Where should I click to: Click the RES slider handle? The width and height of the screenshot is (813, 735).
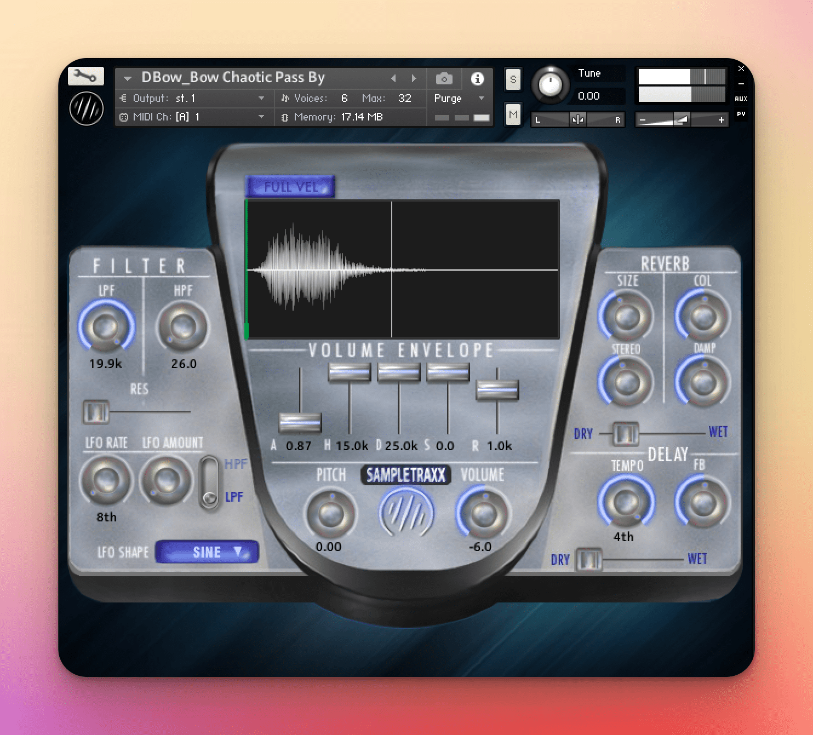click(96, 412)
